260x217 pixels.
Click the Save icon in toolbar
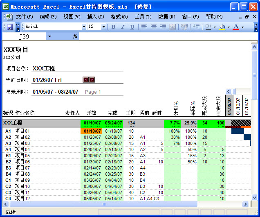[x=10, y=27]
